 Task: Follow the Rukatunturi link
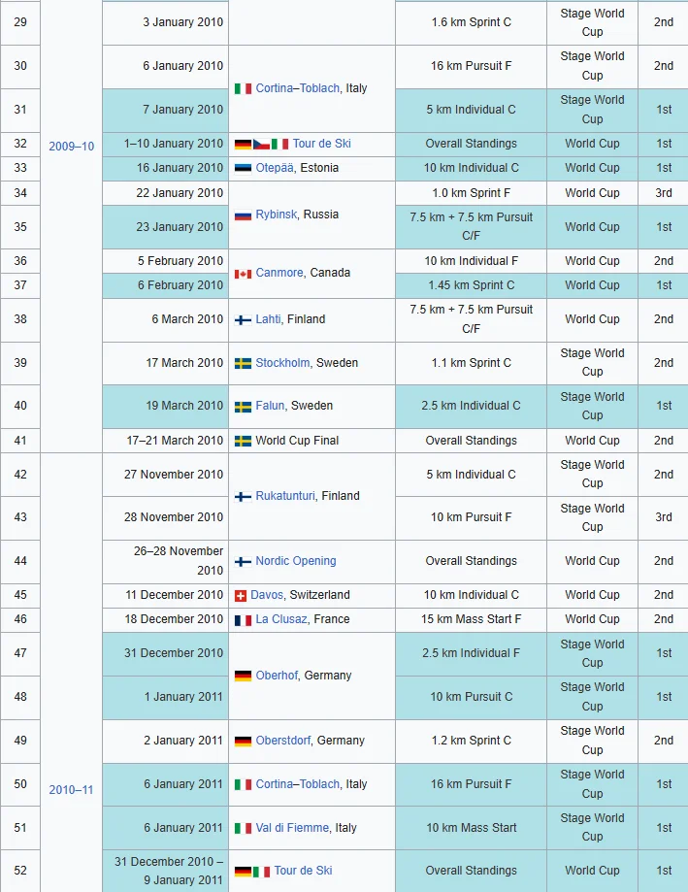point(285,495)
